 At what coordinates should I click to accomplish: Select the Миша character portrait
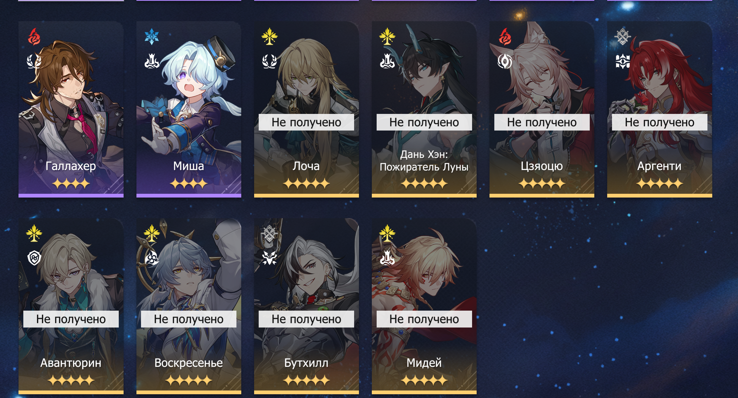(x=188, y=109)
